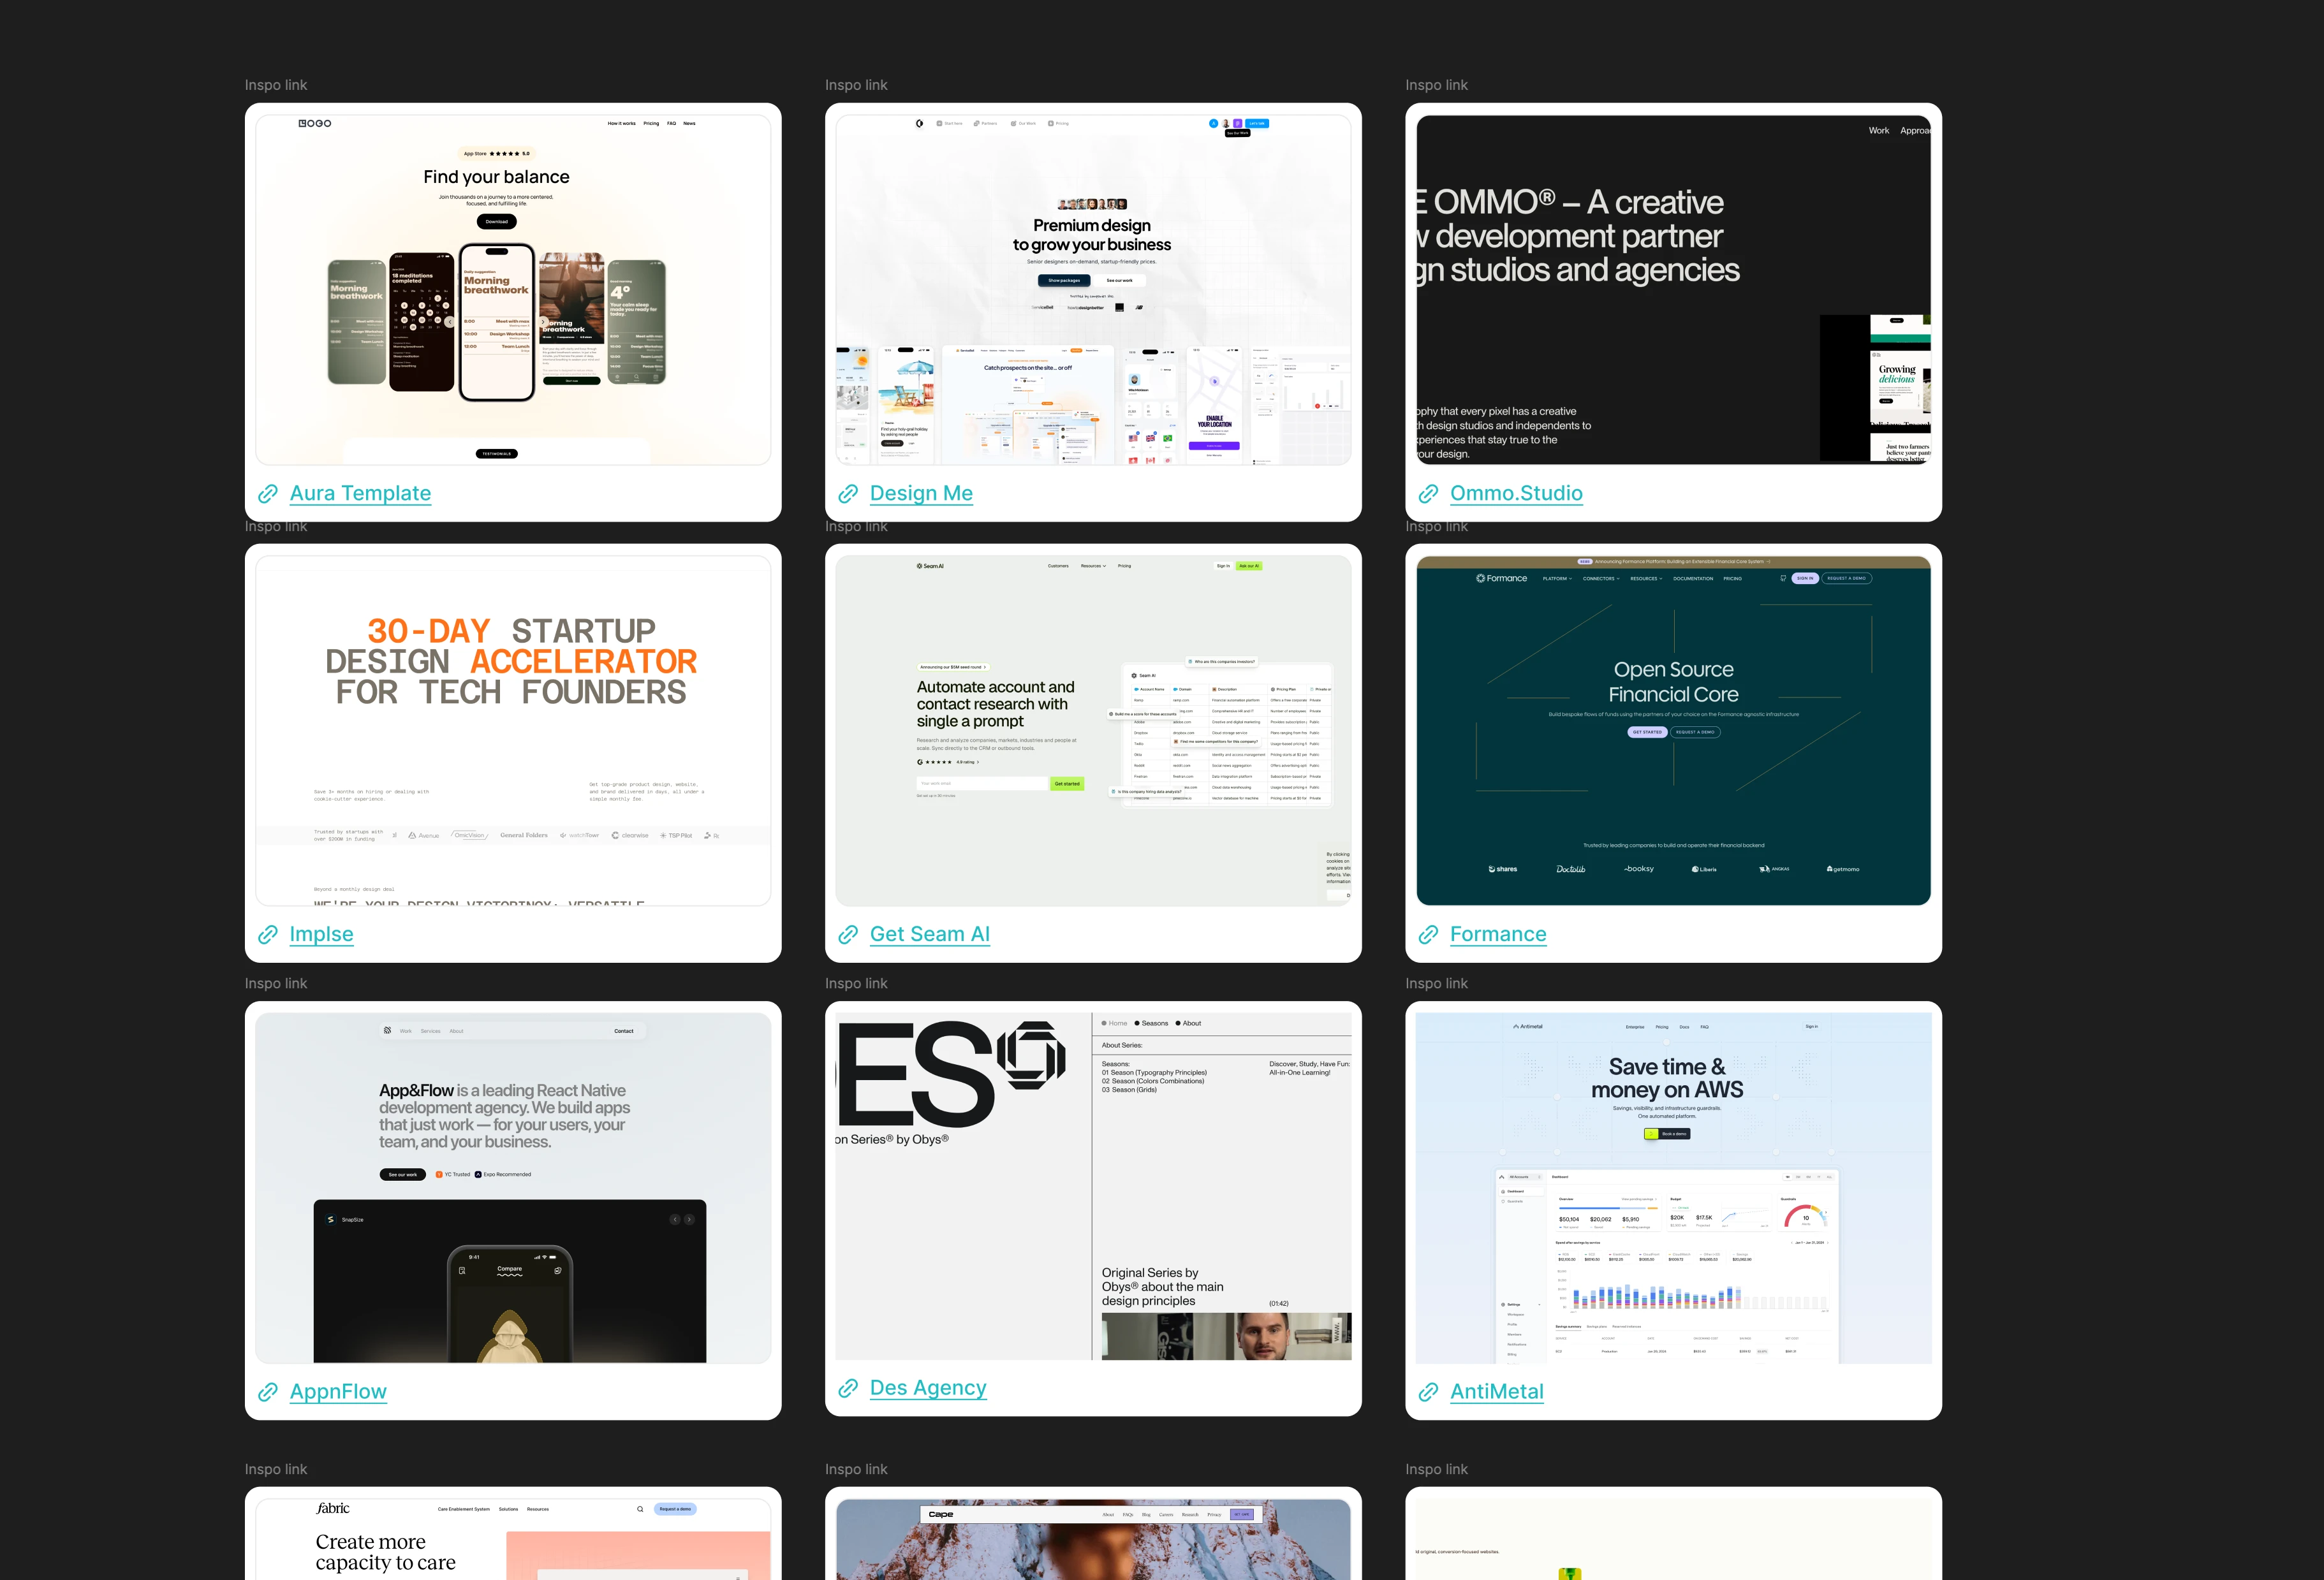Select the Open Source Financial Core preview
2324x1580 pixels.
1673,730
